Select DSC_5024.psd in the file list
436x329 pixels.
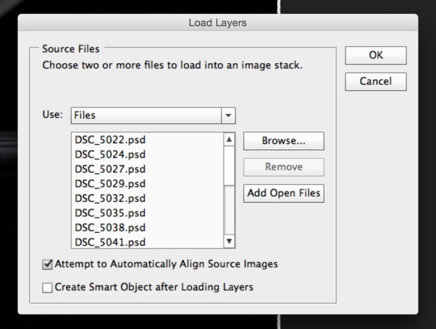tap(110, 154)
